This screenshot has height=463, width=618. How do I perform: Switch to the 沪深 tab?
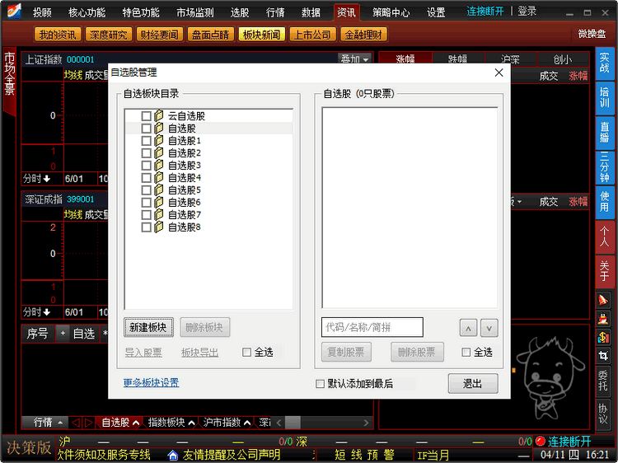click(510, 59)
